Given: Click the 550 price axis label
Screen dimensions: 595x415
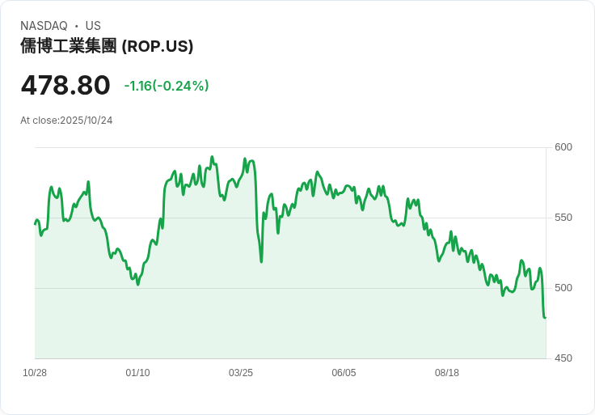Looking at the screenshot, I should click(x=563, y=218).
